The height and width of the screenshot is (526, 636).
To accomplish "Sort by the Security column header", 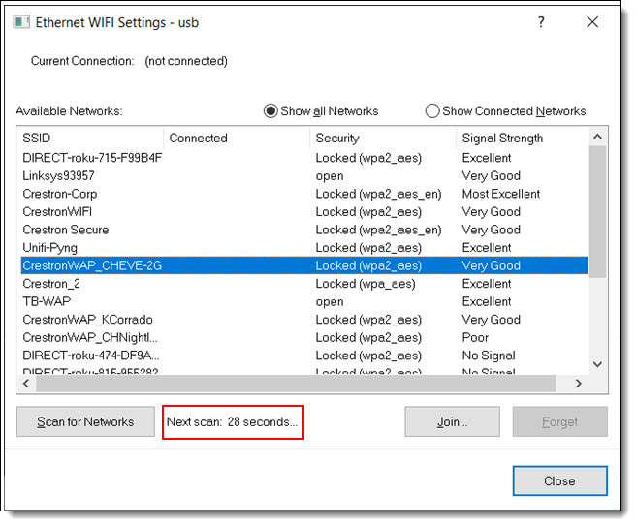I will click(x=383, y=138).
